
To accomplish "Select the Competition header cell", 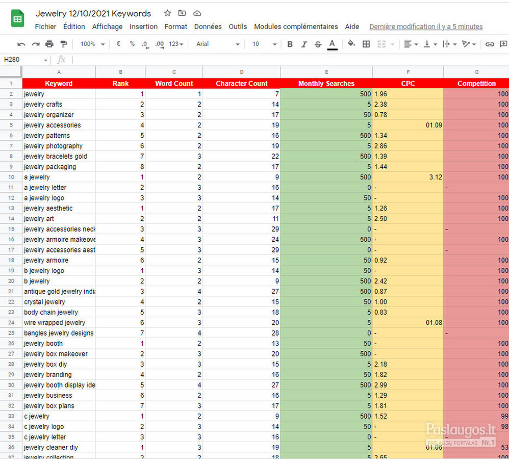I will (476, 84).
